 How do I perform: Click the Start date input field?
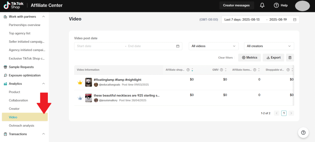pyautogui.click(x=98, y=46)
